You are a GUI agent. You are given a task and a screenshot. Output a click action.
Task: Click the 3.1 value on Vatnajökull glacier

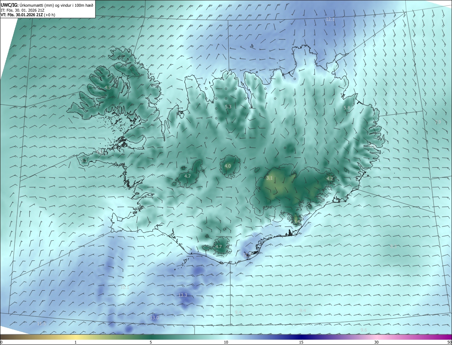(269, 178)
